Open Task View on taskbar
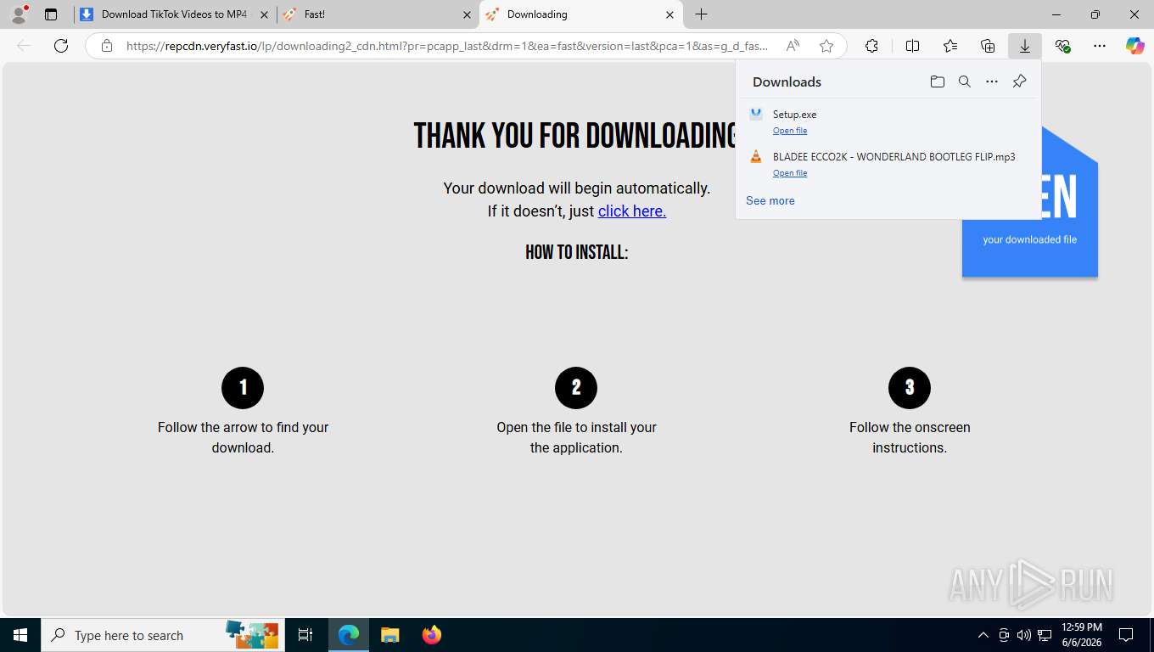Viewport: 1154px width, 652px height. click(305, 635)
